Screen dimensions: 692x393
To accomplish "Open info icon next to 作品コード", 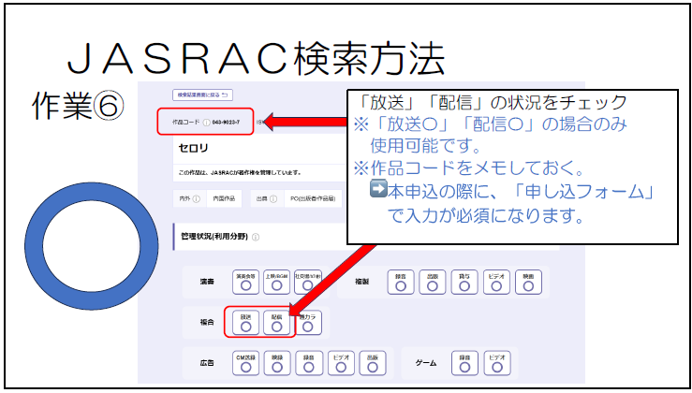I will pos(206,123).
